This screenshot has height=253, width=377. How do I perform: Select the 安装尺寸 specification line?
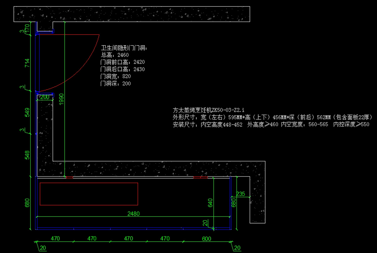271,124
